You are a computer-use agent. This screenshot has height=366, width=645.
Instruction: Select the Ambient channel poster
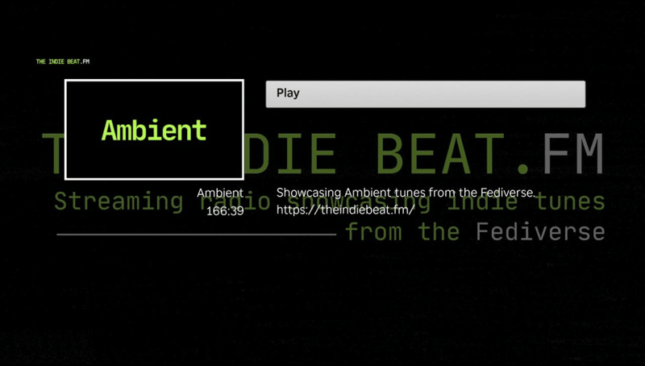click(x=154, y=130)
